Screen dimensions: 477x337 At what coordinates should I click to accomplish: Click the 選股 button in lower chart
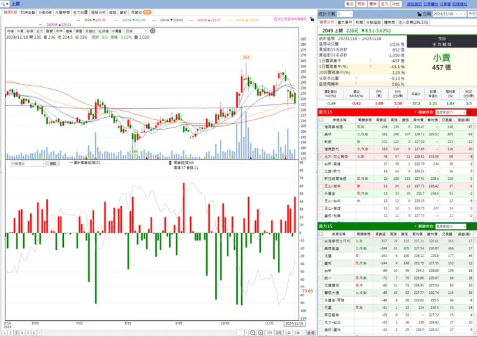point(53,164)
